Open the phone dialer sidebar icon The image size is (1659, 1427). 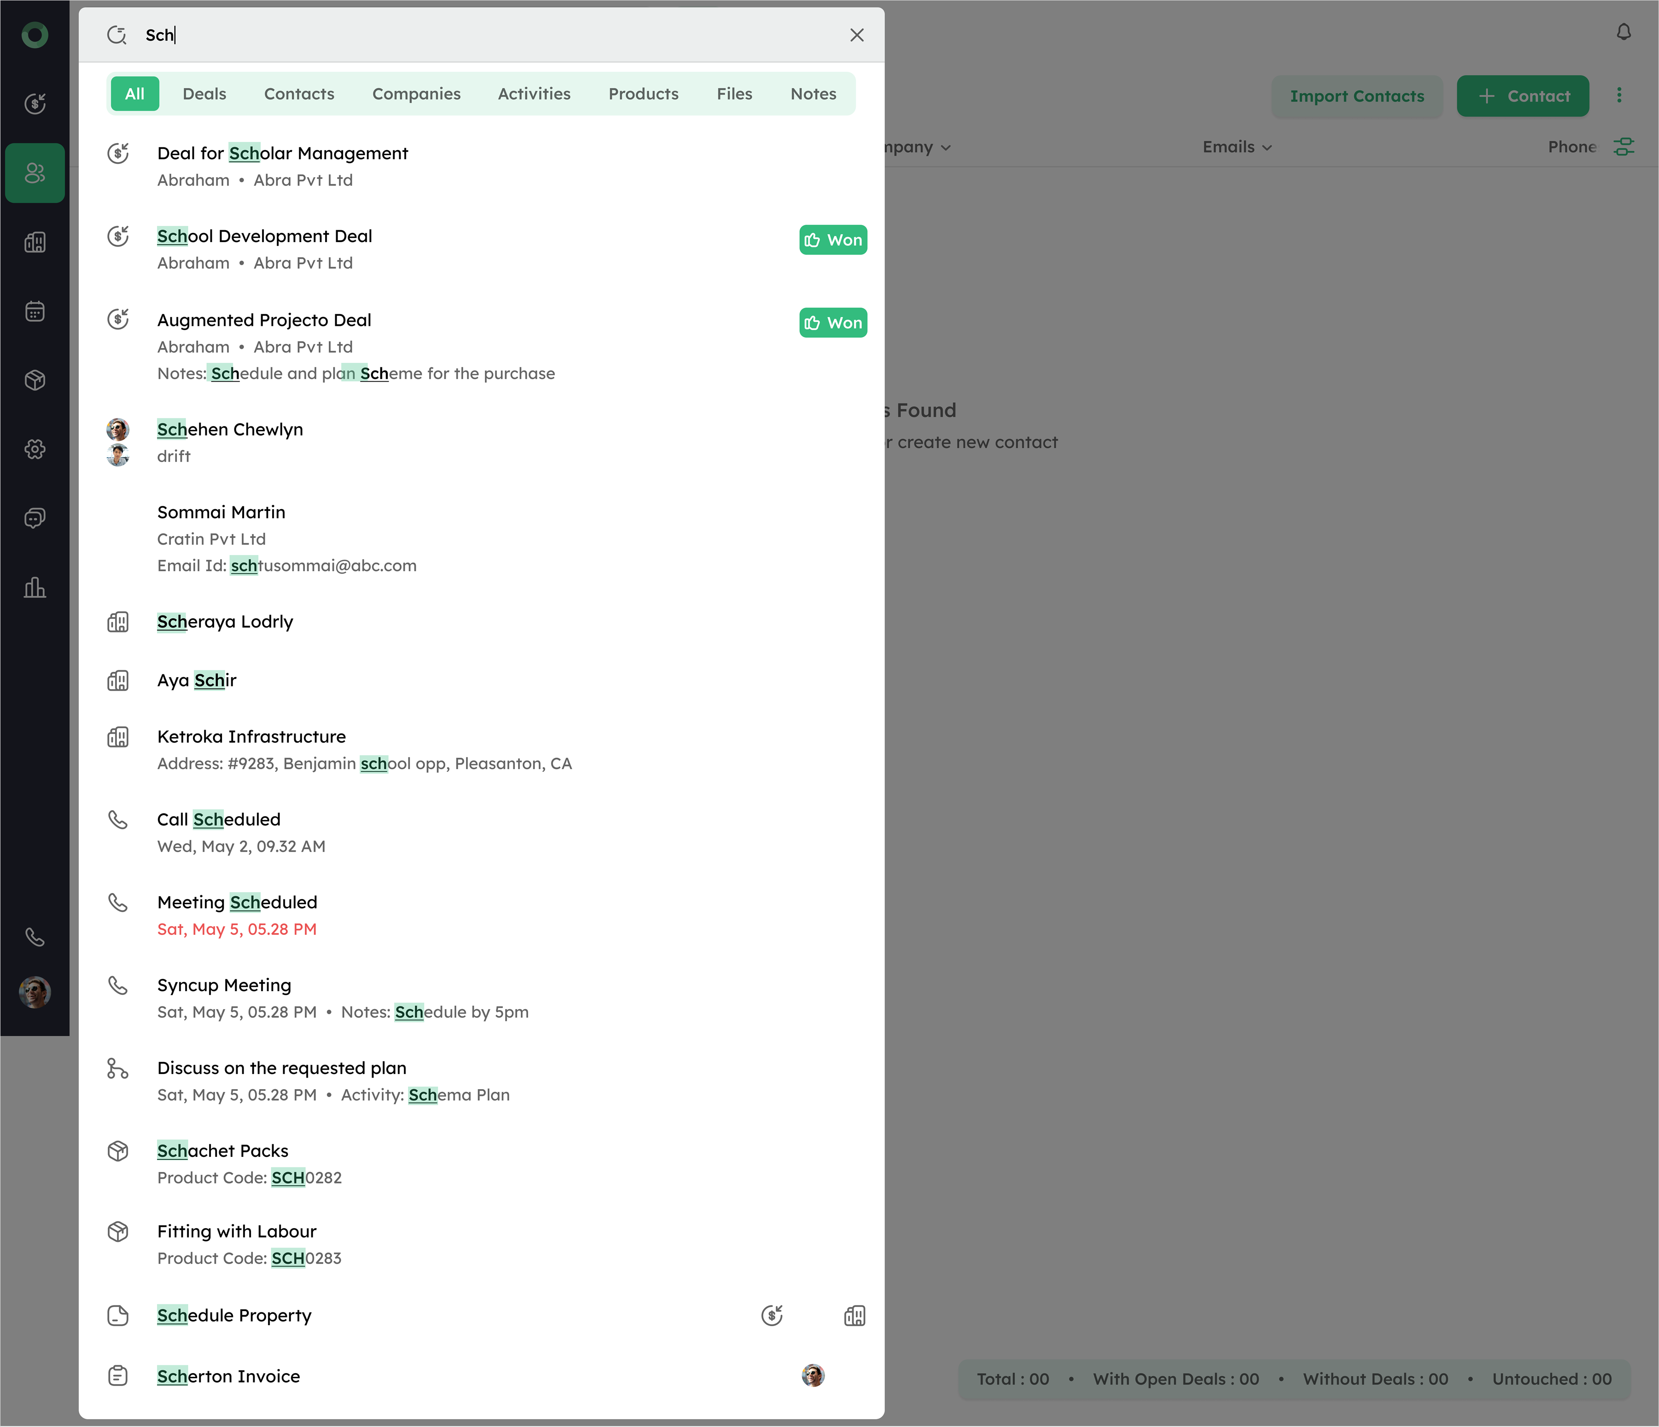point(35,936)
